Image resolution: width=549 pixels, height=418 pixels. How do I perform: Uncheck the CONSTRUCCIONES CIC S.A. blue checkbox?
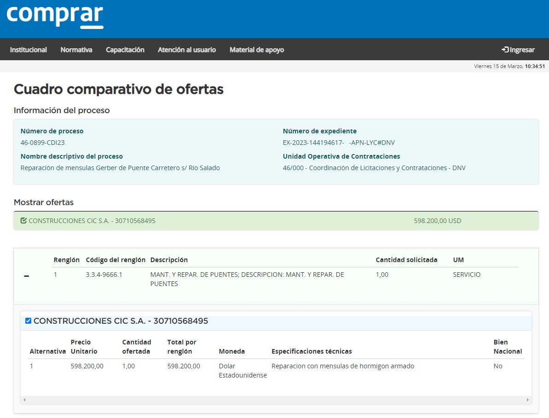pos(28,321)
